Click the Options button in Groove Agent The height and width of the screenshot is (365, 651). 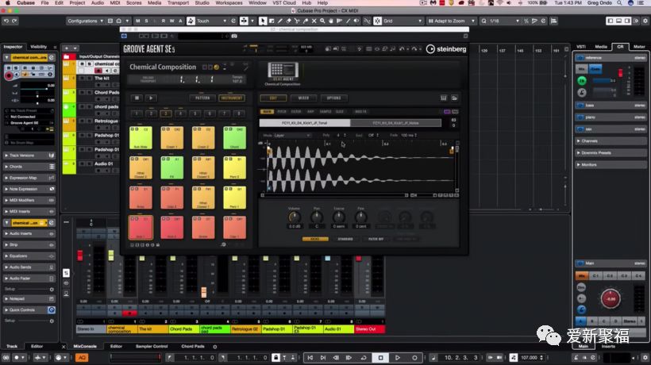click(333, 98)
